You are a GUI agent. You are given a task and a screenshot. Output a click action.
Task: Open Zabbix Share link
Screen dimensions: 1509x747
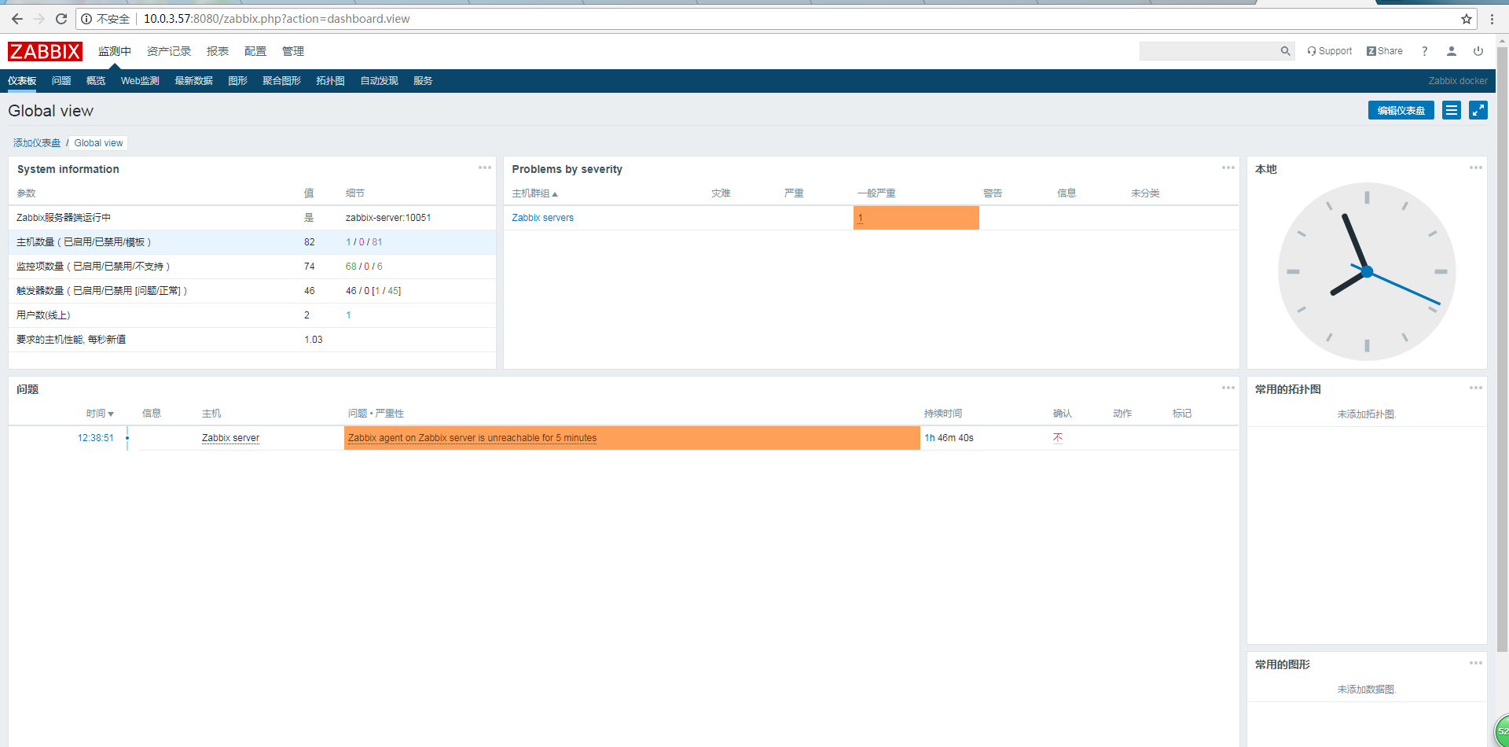coord(1385,51)
